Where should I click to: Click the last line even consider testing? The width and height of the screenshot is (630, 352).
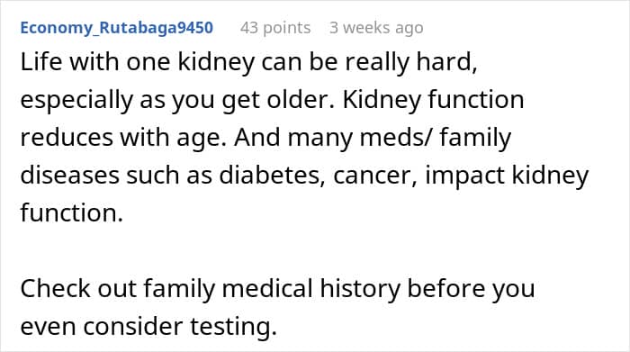click(x=148, y=326)
